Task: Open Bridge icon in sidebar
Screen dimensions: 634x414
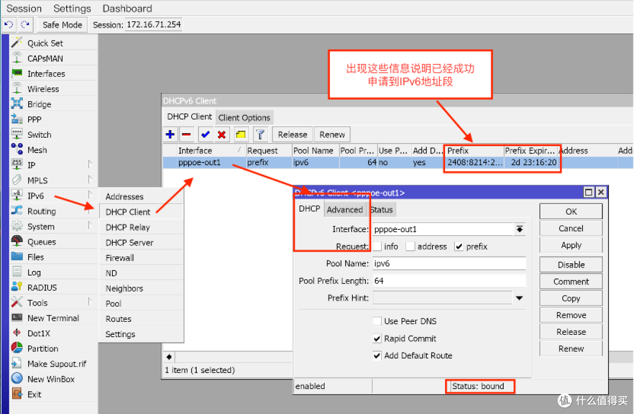Action: [17, 104]
